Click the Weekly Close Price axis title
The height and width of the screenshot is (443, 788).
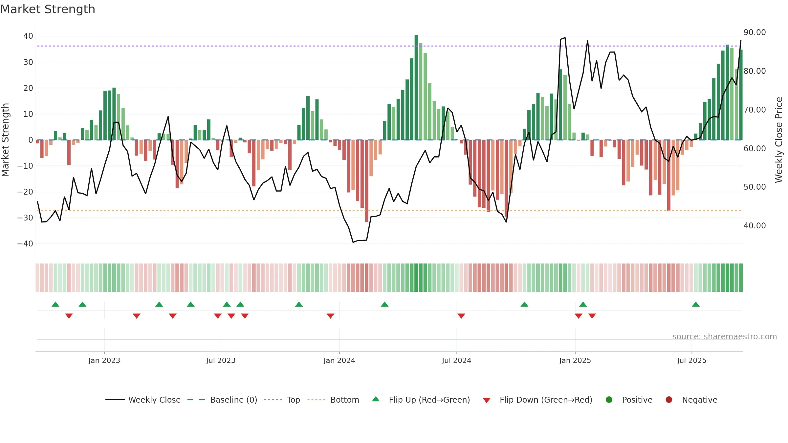[779, 140]
